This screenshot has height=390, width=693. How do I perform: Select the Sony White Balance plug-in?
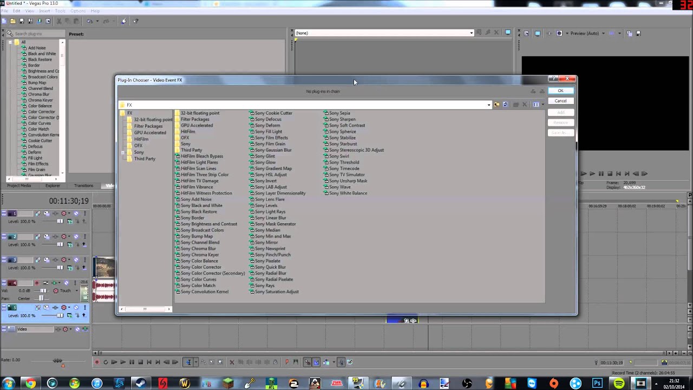[x=345, y=193]
